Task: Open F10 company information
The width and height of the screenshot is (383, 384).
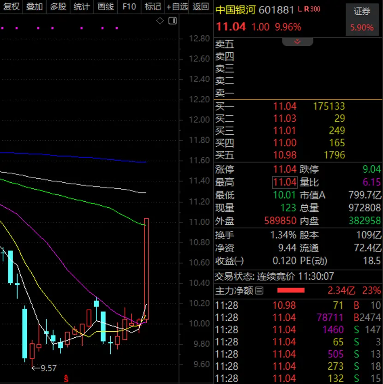Action: (x=129, y=6)
